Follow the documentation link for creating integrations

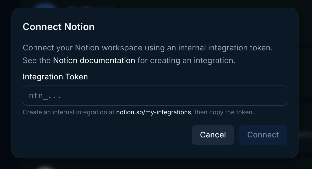click(94, 60)
